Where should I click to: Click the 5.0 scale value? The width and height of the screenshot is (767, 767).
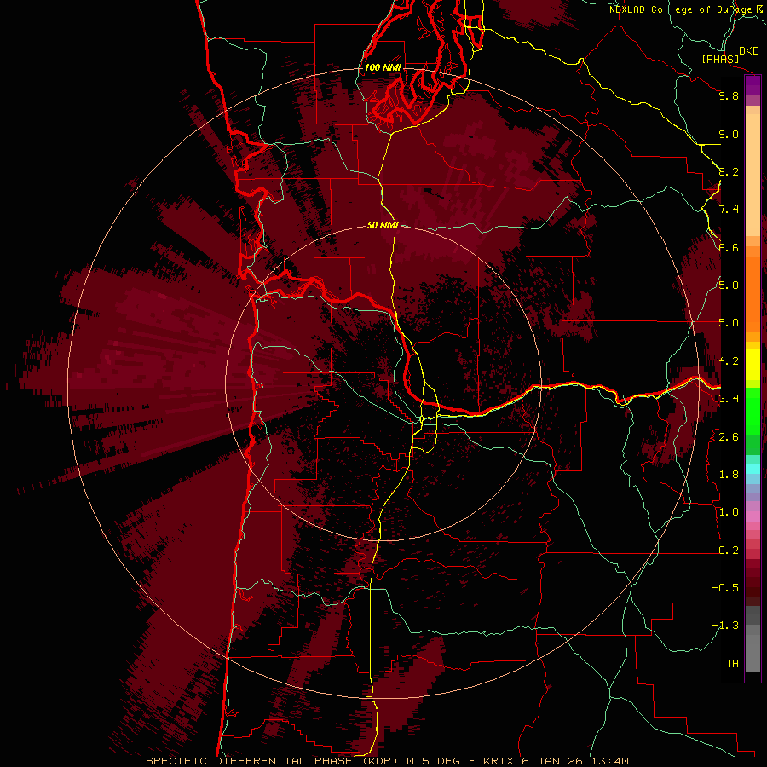(729, 323)
